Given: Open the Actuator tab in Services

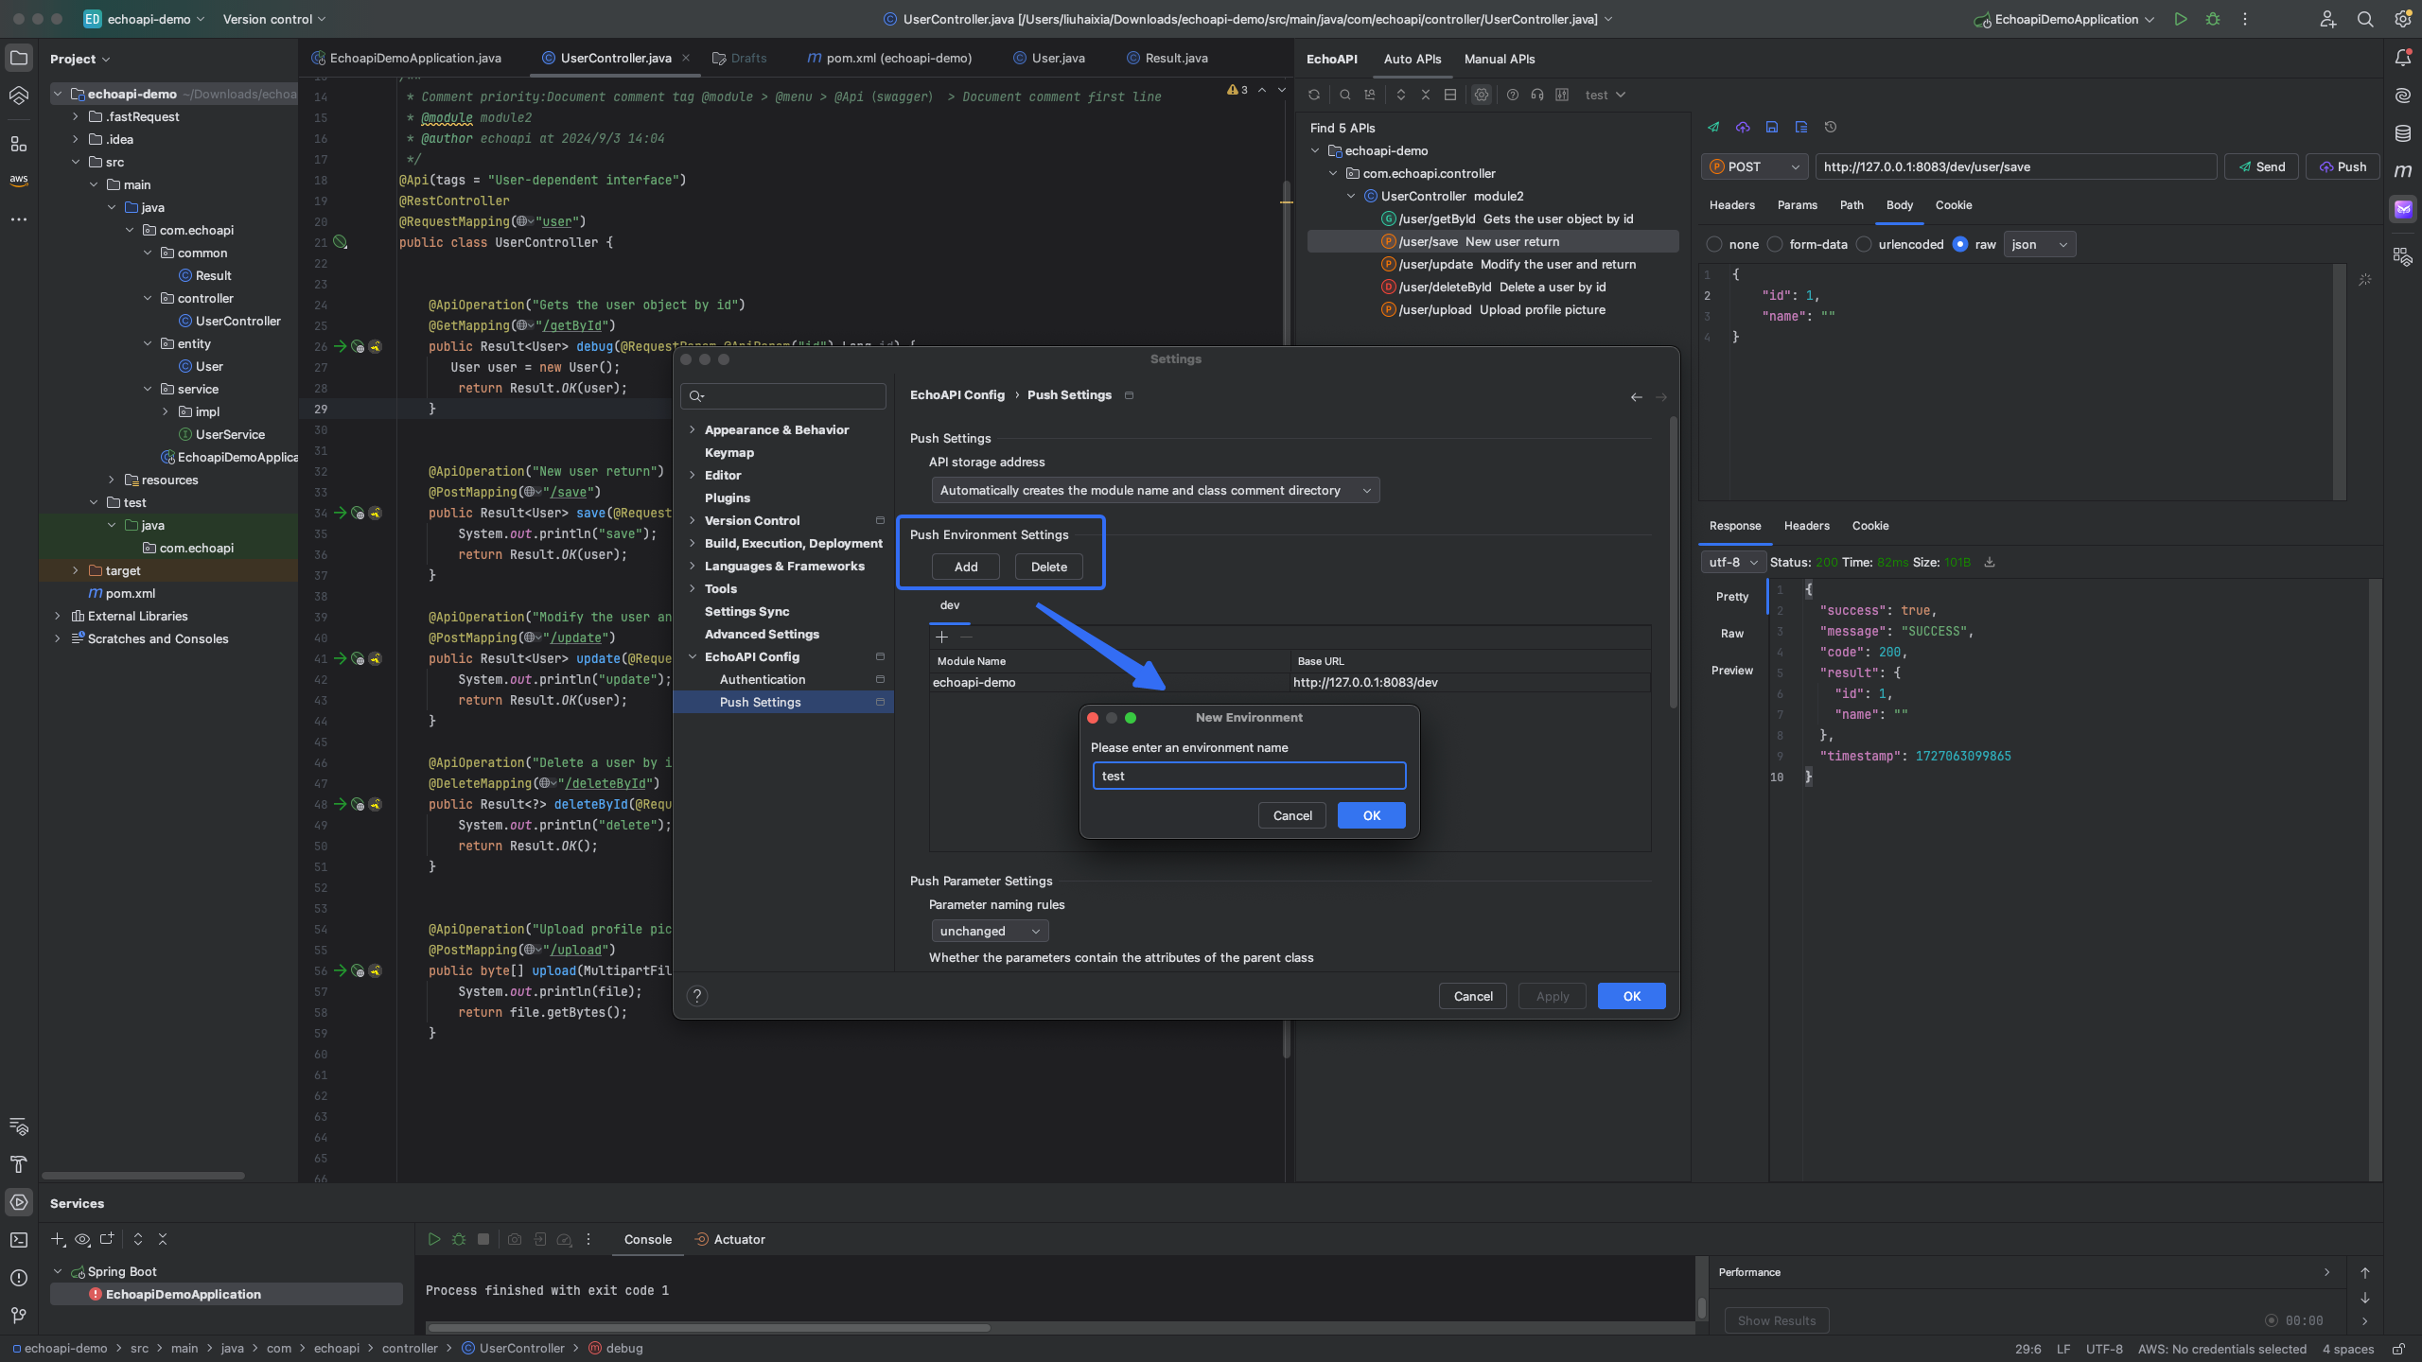Looking at the screenshot, I should click(x=729, y=1239).
